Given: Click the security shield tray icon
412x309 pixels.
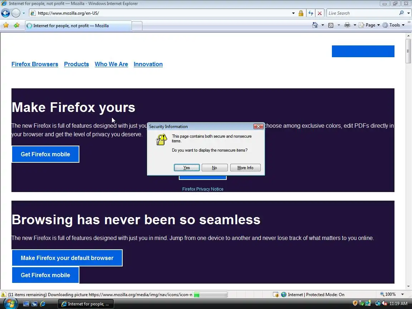Looking at the screenshot, I should [x=355, y=303].
